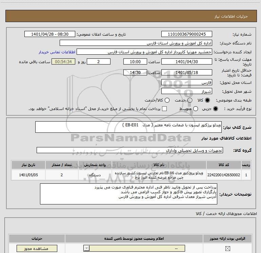Click the general description field with EB-E01
The image size is (261, 253).
click(x=128, y=127)
